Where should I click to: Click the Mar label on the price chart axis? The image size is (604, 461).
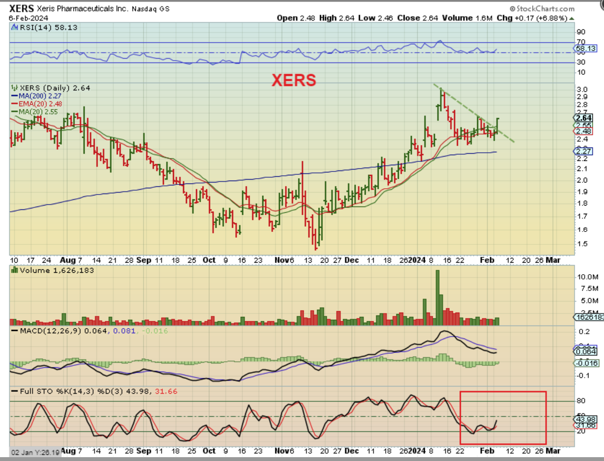coord(553,260)
